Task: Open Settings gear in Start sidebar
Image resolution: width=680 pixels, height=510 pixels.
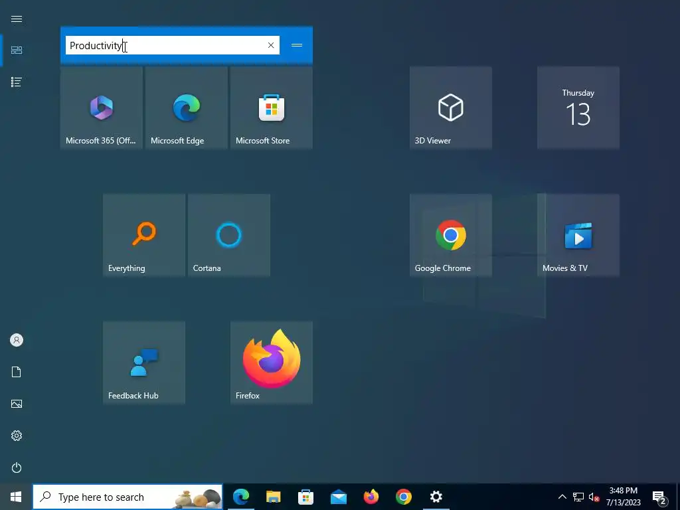Action: (17, 436)
